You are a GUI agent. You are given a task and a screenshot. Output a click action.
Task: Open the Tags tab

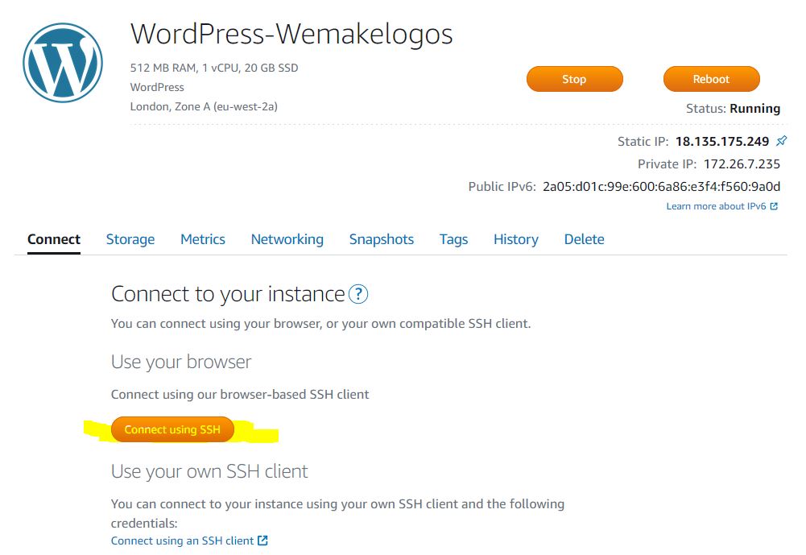tap(453, 239)
